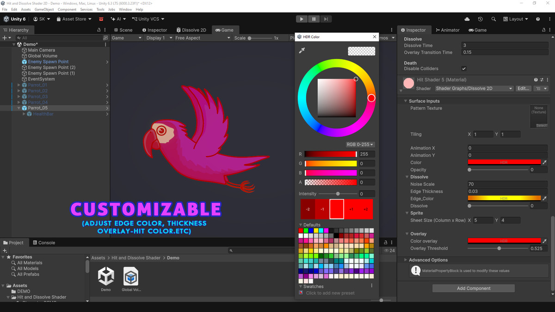Screen dimensions: 555x312
Task: Open the SK account dropdown
Action: click(42, 19)
